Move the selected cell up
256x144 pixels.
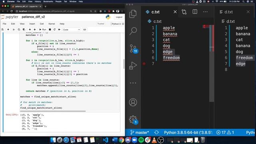30,30
